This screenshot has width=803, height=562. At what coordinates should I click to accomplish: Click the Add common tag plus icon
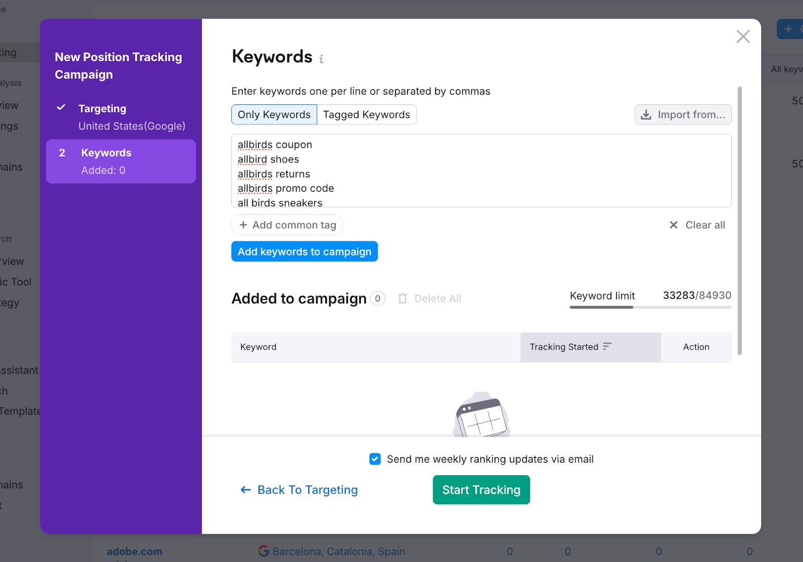tap(243, 225)
